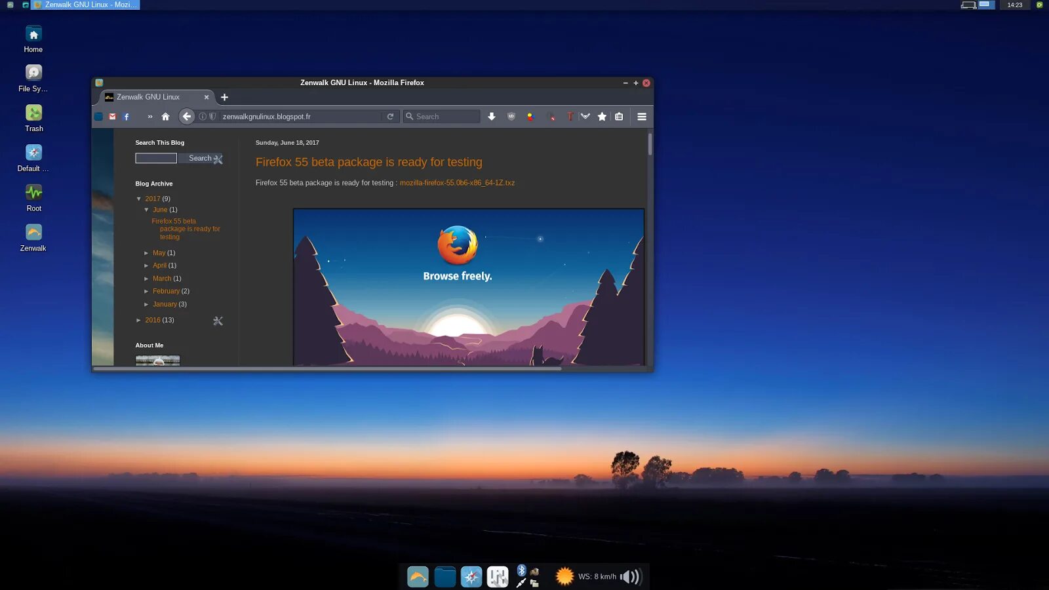This screenshot has width=1049, height=590.
Task: Open the Pocket toolbar icon
Action: (x=585, y=117)
